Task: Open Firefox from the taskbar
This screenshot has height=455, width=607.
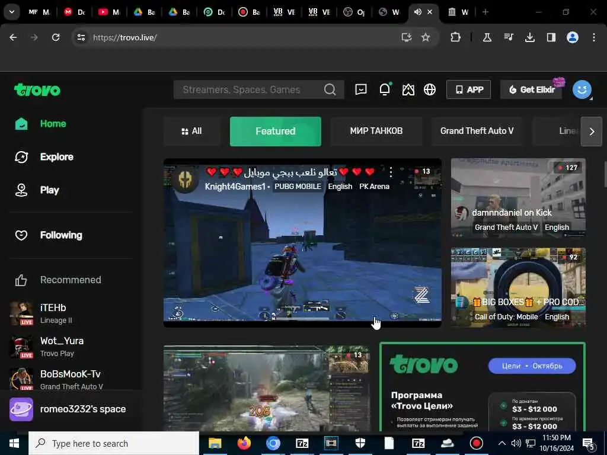Action: click(x=244, y=443)
